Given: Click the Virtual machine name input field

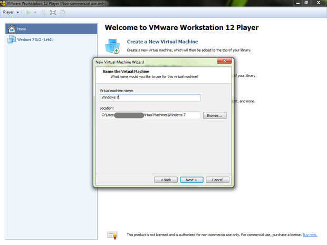Looking at the screenshot, I should pyautogui.click(x=150, y=97).
